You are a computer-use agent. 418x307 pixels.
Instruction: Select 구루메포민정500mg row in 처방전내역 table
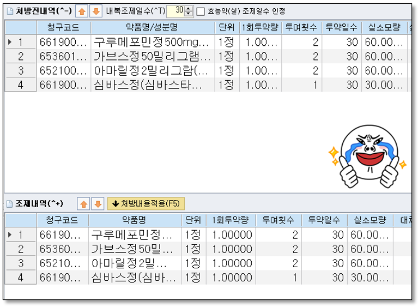[x=153, y=41]
